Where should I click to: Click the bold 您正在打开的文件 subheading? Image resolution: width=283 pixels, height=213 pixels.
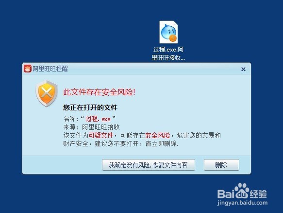[x=90, y=107]
